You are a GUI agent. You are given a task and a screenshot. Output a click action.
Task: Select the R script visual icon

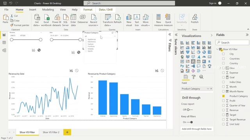209,61
